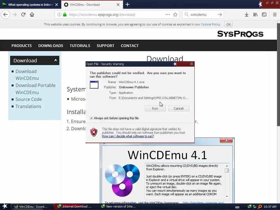Screen dimensions: 280x210
Task: Open site information icon in address bar
Action: point(59,14)
